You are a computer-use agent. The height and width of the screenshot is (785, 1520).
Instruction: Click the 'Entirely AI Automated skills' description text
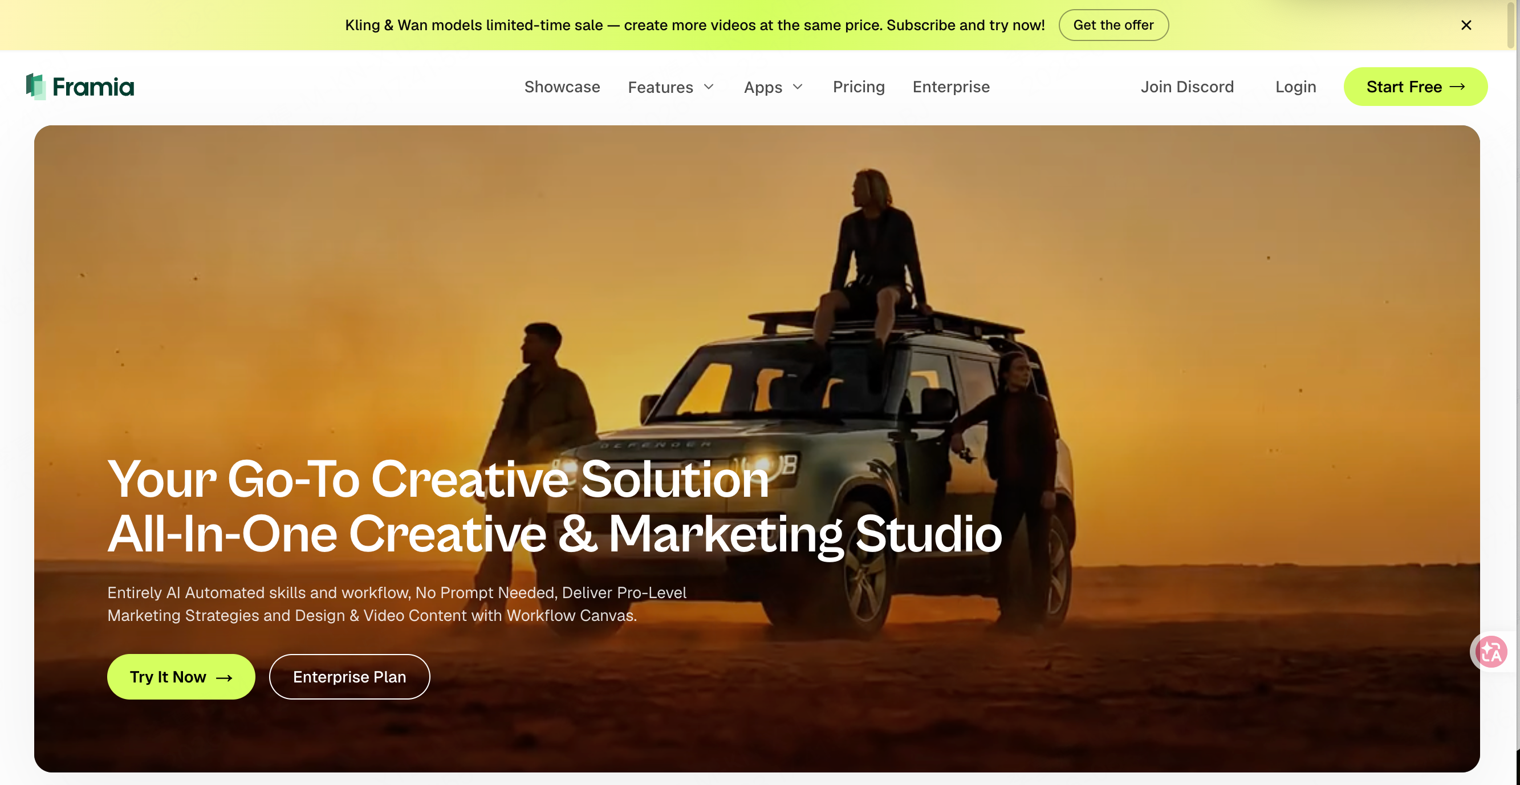[396, 604]
